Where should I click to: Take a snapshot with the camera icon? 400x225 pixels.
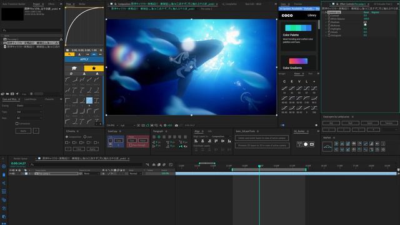tap(176, 126)
